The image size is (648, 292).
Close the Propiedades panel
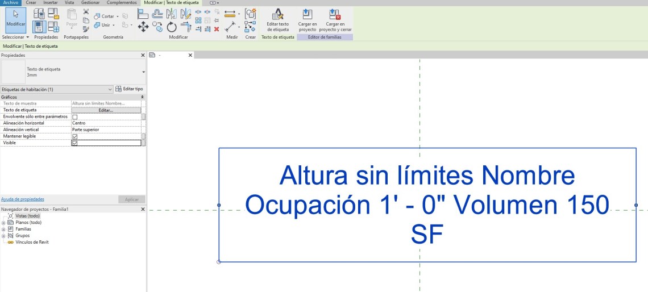pyautogui.click(x=143, y=56)
